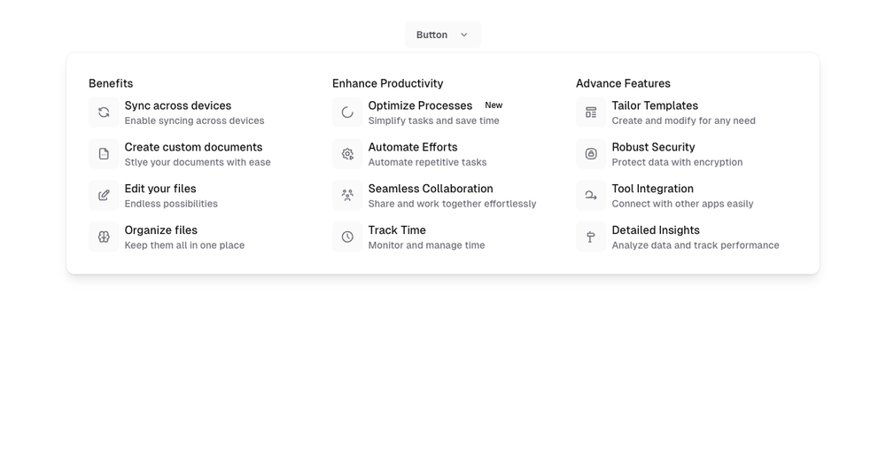
Task: Click the document file icon
Action: (x=104, y=154)
